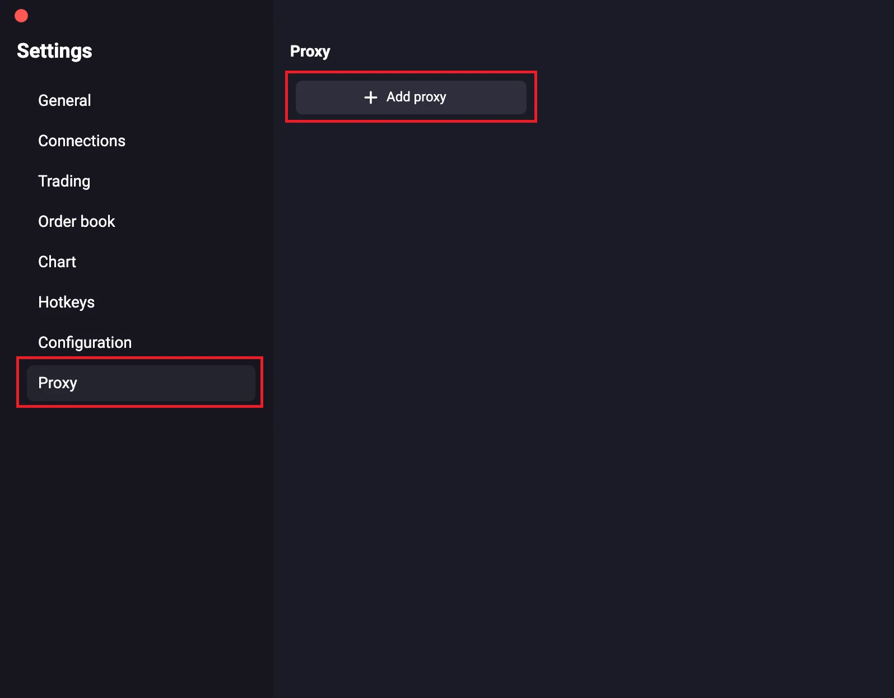Navigate to Configuration settings
This screenshot has height=698, width=894.
[x=85, y=343]
